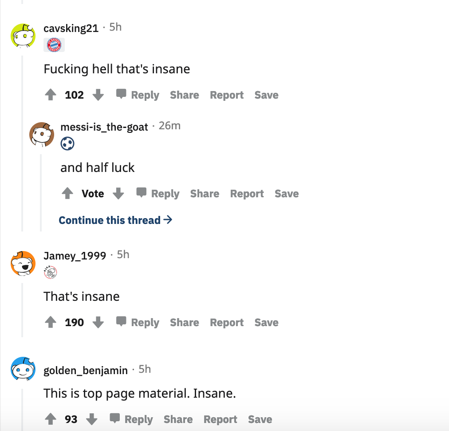Image resolution: width=449 pixels, height=431 pixels.
Task: Open cavsking21's user profile
Action: (x=71, y=28)
